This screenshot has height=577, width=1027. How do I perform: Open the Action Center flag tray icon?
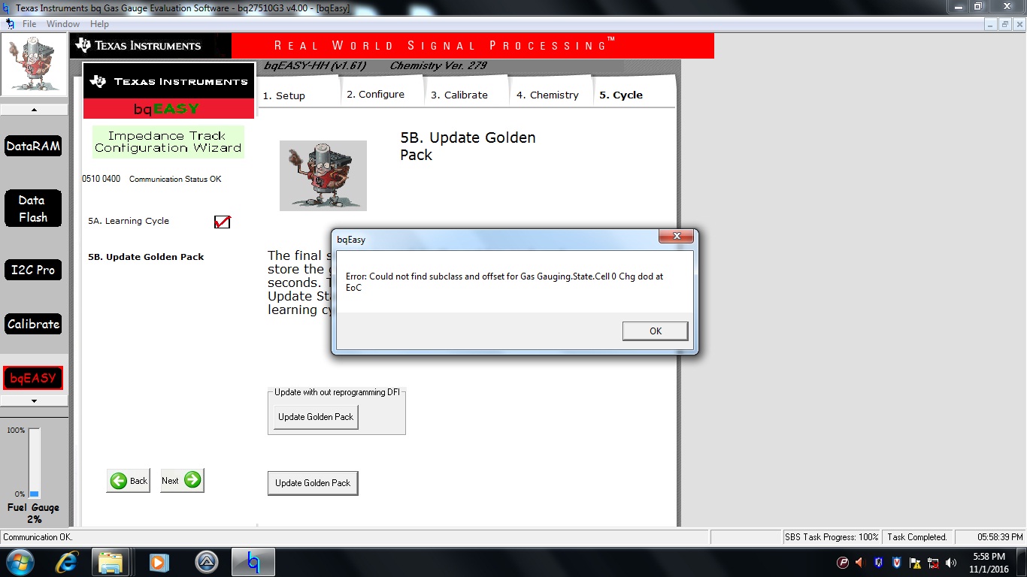(x=915, y=563)
